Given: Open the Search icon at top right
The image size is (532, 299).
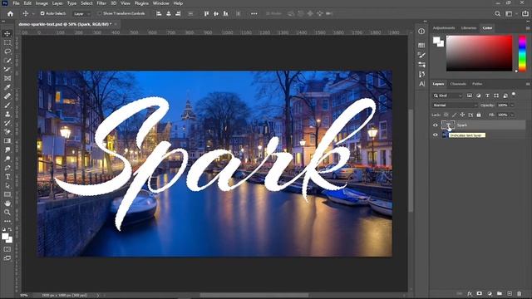Looking at the screenshot, I should (x=497, y=13).
